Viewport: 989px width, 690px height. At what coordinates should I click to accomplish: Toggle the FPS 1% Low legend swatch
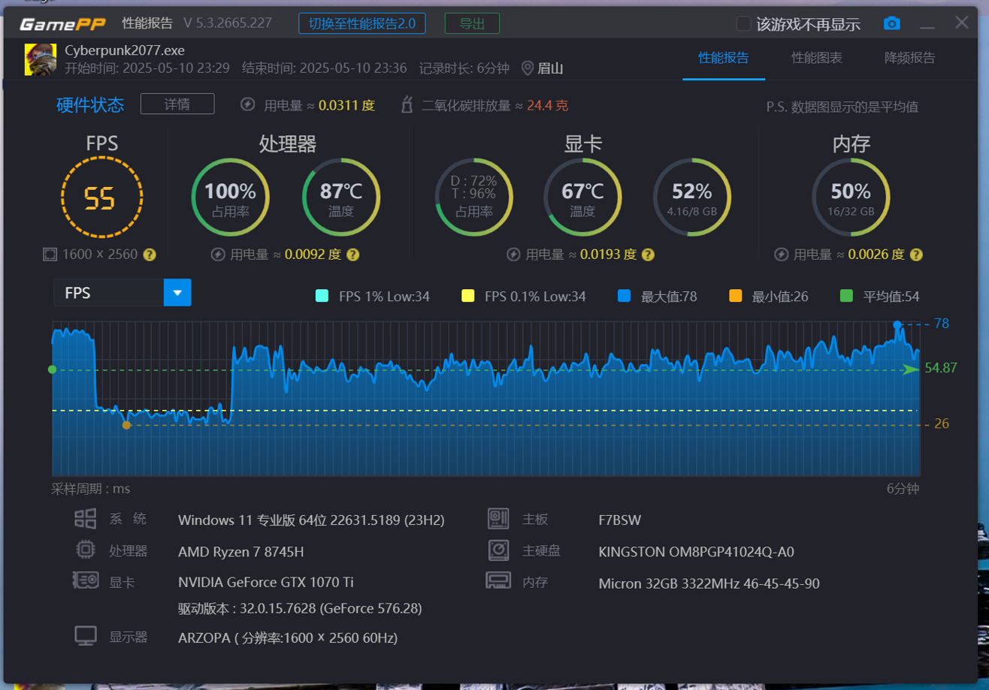(322, 296)
